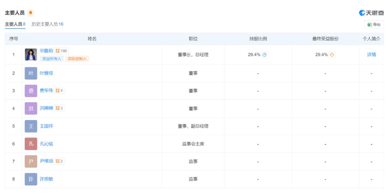The height and width of the screenshot is (193, 387).
Task: Click the final beneficiary target icon beside 29.4%
Action: pyautogui.click(x=332, y=55)
